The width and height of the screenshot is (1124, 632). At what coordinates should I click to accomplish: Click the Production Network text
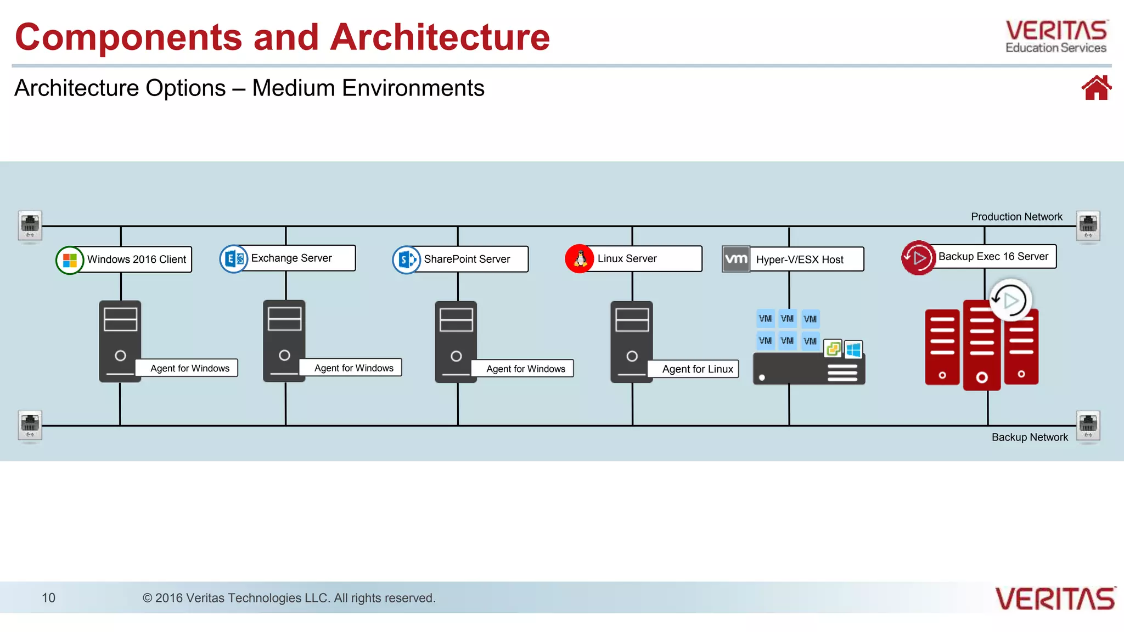[x=1016, y=217]
